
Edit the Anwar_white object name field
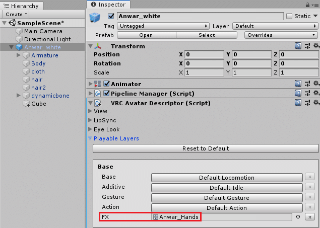pyautogui.click(x=200, y=16)
